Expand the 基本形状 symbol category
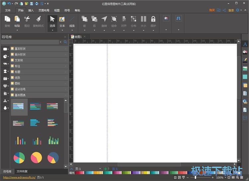Image resolution: width=249 pixels, height=181 pixels. pyautogui.click(x=20, y=48)
